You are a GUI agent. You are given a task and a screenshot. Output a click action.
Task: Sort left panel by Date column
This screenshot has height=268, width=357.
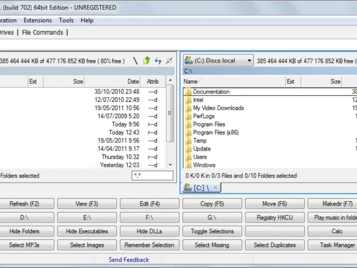click(112, 82)
